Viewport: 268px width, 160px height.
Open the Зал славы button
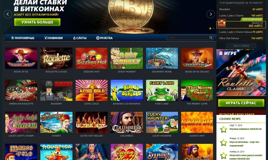[241, 46]
